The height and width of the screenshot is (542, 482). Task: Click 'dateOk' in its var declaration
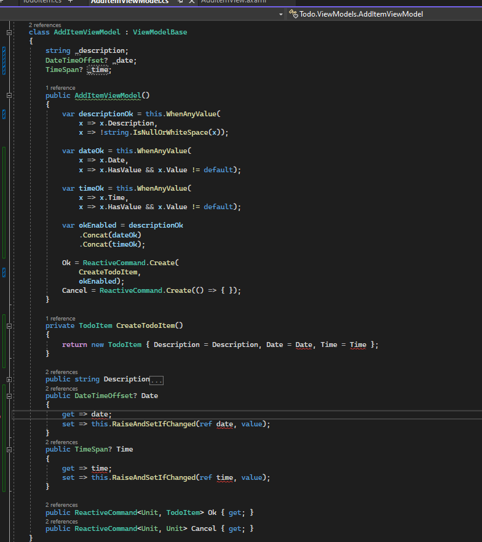pos(91,151)
